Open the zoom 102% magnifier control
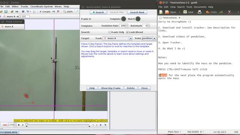The height and width of the screenshot is (135, 240). 68,12
